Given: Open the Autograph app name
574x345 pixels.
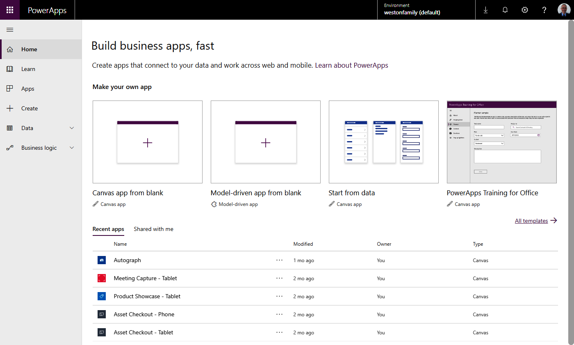Looking at the screenshot, I should coord(127,260).
